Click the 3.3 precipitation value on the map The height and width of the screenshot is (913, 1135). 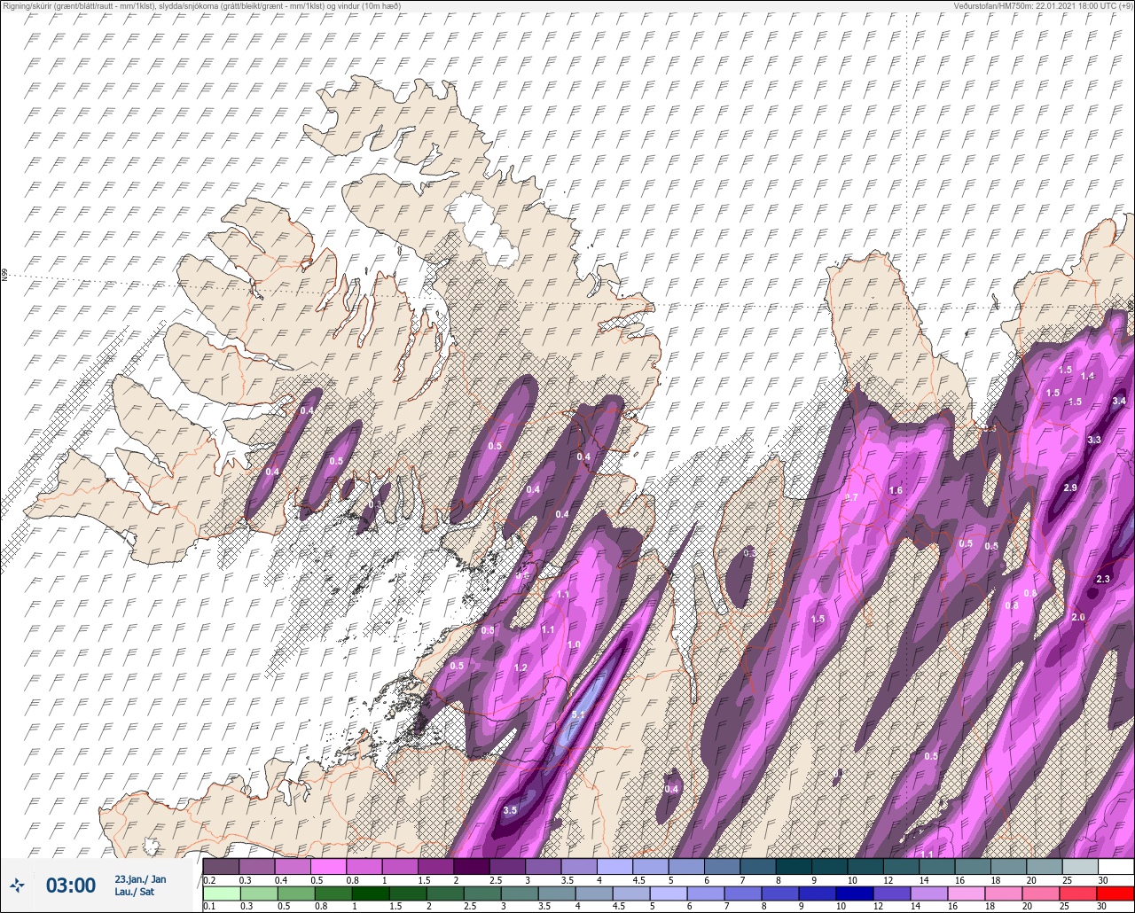click(x=1094, y=440)
